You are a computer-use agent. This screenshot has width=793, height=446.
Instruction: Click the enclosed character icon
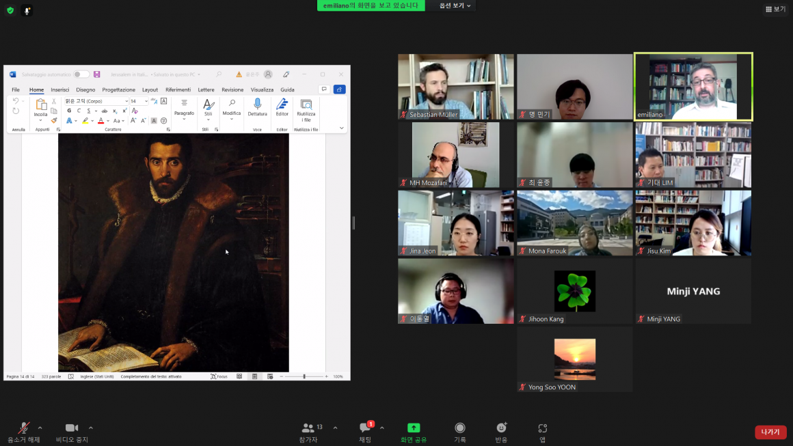tap(163, 121)
